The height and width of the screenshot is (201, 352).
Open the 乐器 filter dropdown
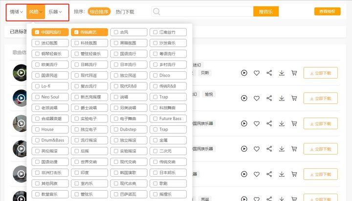[x=55, y=11]
